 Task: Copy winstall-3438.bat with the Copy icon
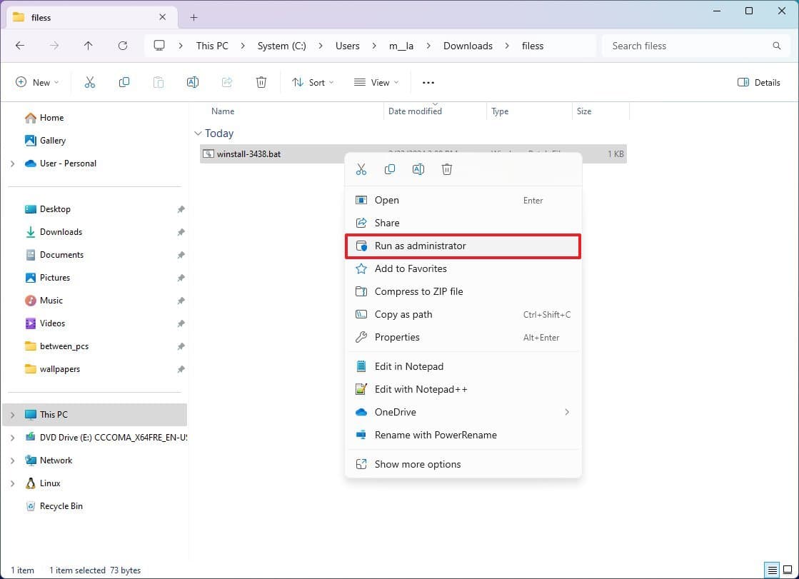tap(124, 82)
